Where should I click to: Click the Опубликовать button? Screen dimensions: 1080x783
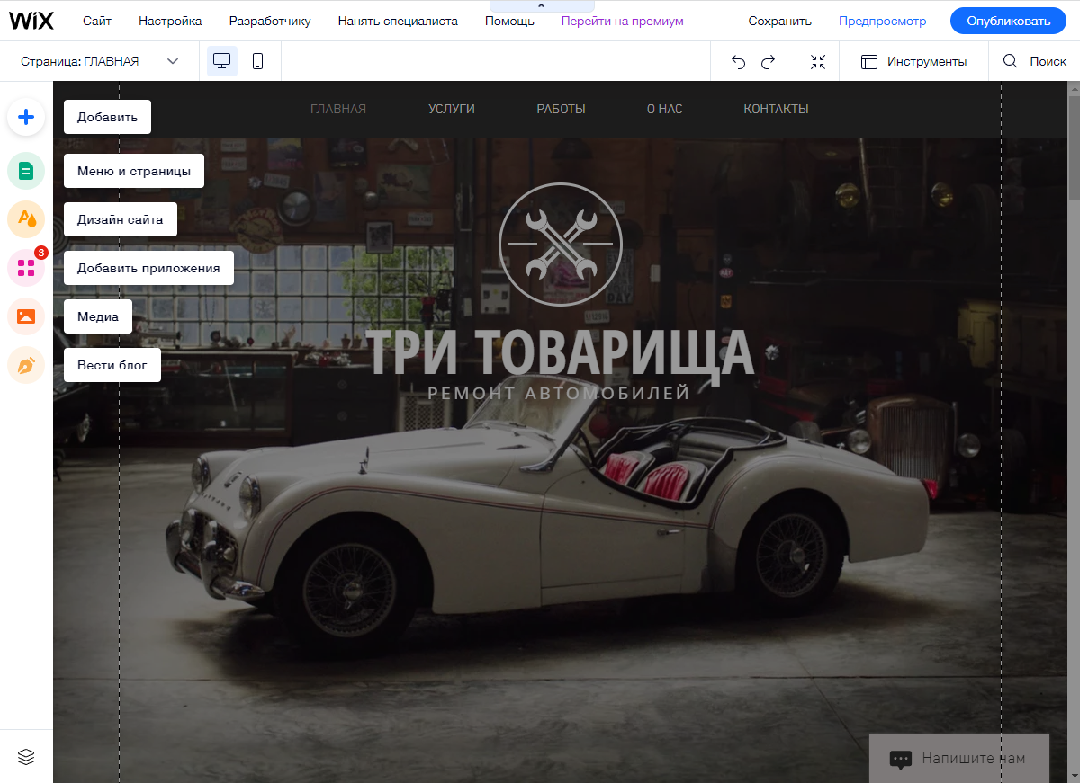pos(1007,21)
